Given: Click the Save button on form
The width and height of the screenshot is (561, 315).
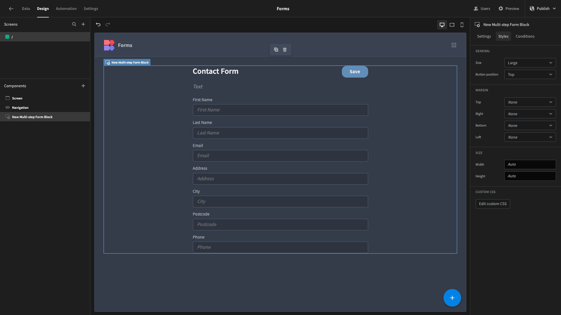Looking at the screenshot, I should tap(354, 71).
